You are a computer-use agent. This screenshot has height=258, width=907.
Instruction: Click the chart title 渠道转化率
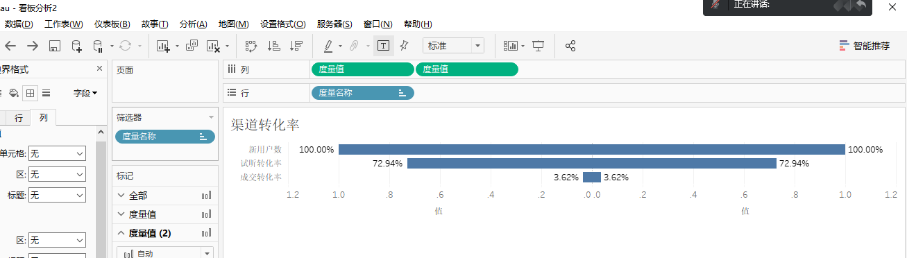tap(265, 125)
